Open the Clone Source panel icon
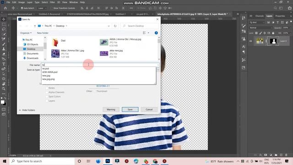293x165 pixels. point(244,39)
